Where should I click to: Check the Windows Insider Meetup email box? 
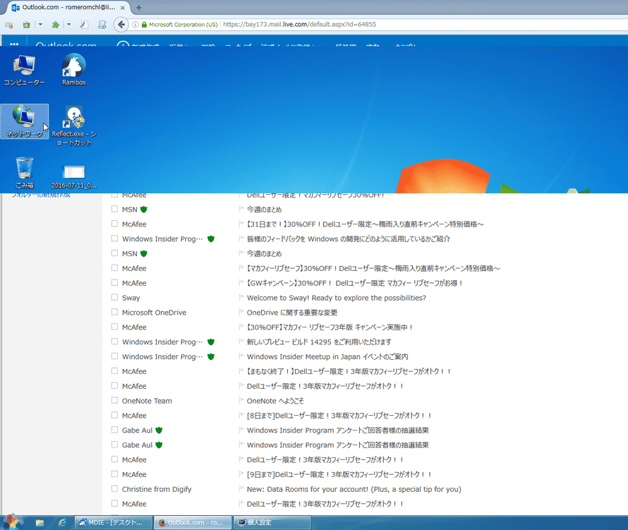(114, 356)
